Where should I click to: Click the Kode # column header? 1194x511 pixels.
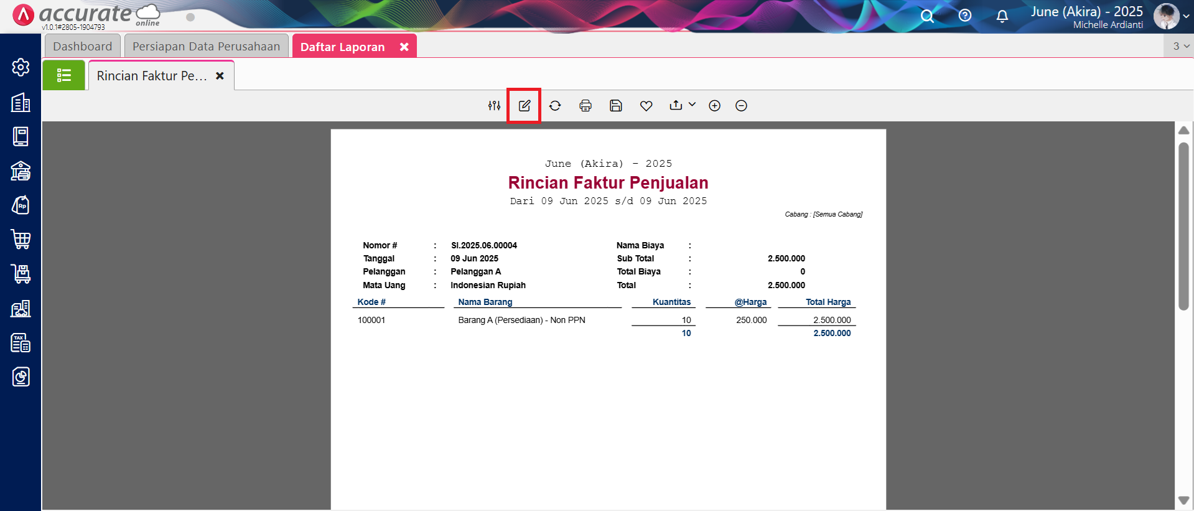(x=371, y=302)
